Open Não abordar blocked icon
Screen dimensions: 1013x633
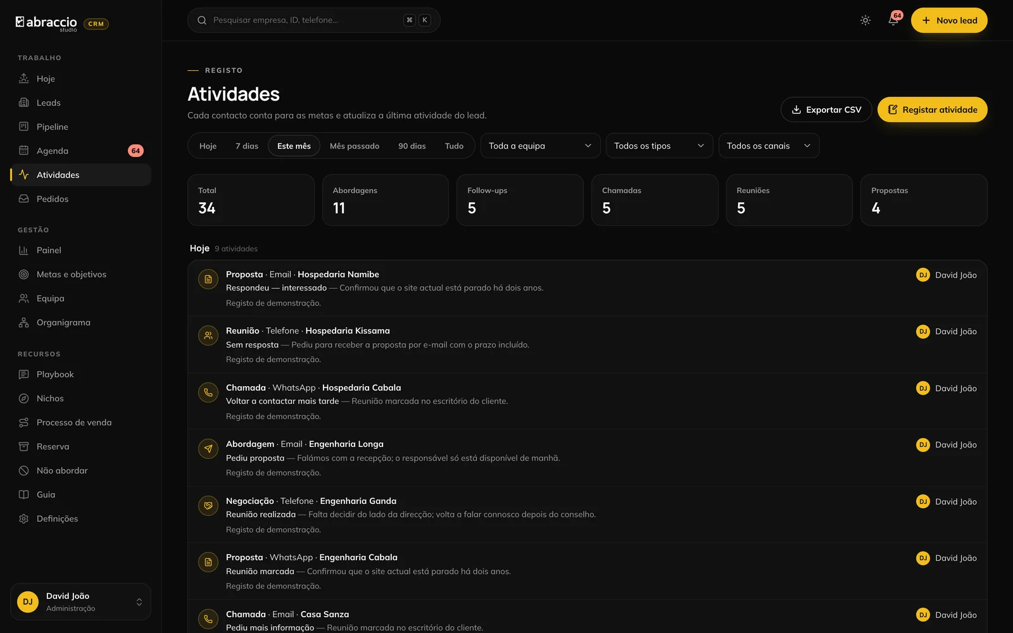click(x=24, y=470)
